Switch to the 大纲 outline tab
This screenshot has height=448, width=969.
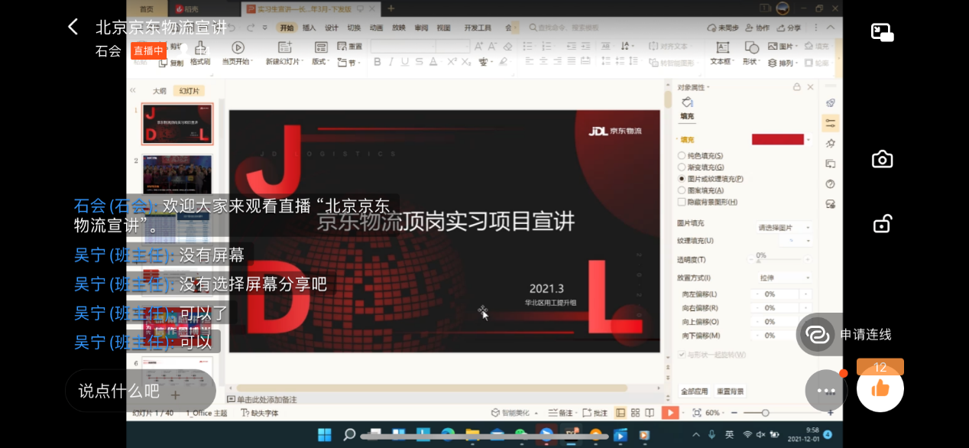pyautogui.click(x=159, y=91)
